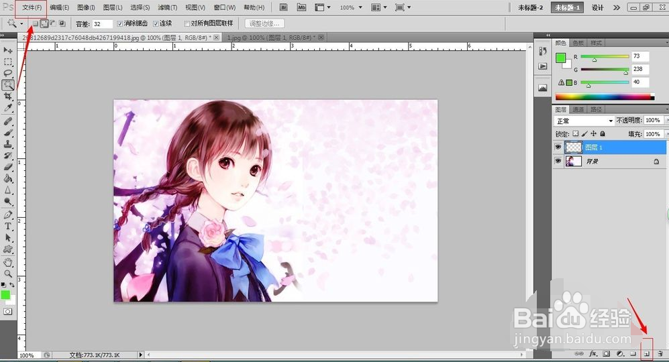Add a layer mask icon
This screenshot has width=669, height=362.
[x=607, y=353]
